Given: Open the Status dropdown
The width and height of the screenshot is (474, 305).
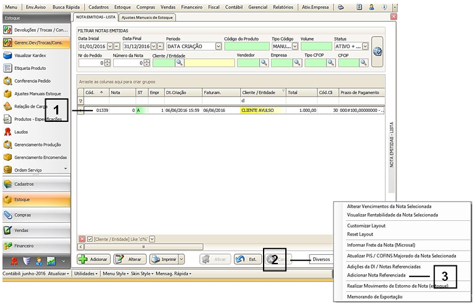Looking at the screenshot, I should [365, 46].
